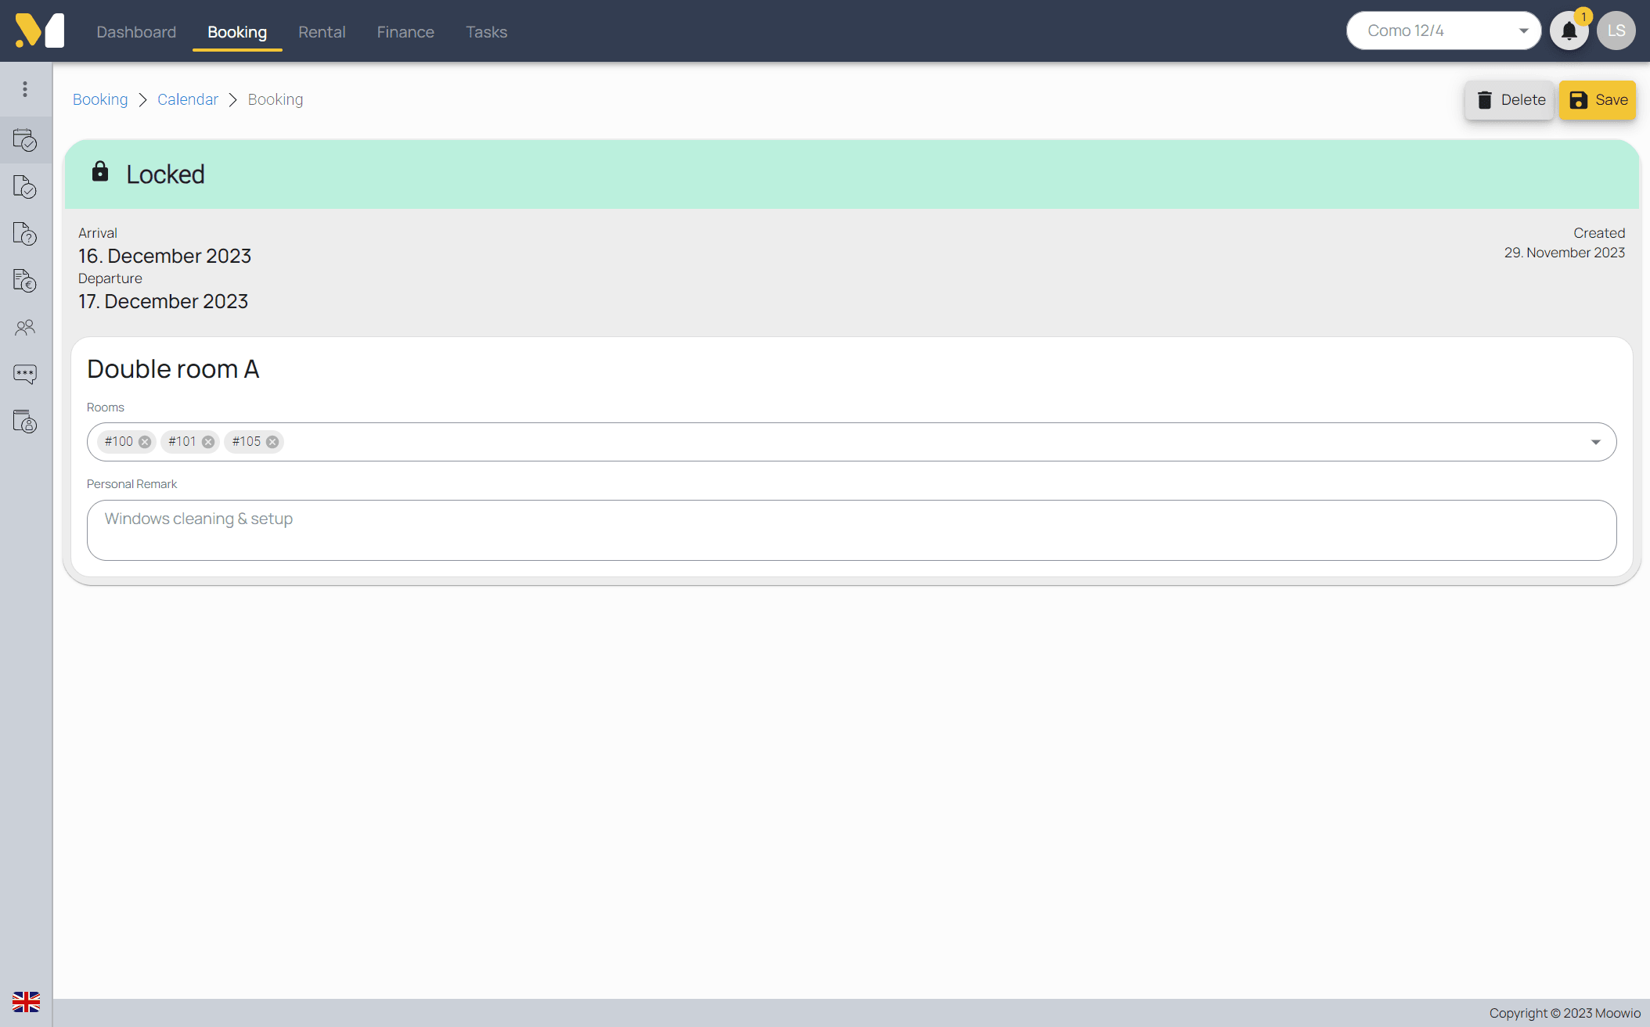Open the calendar-check sidebar icon
Screen dimensions: 1650x1027
25,141
